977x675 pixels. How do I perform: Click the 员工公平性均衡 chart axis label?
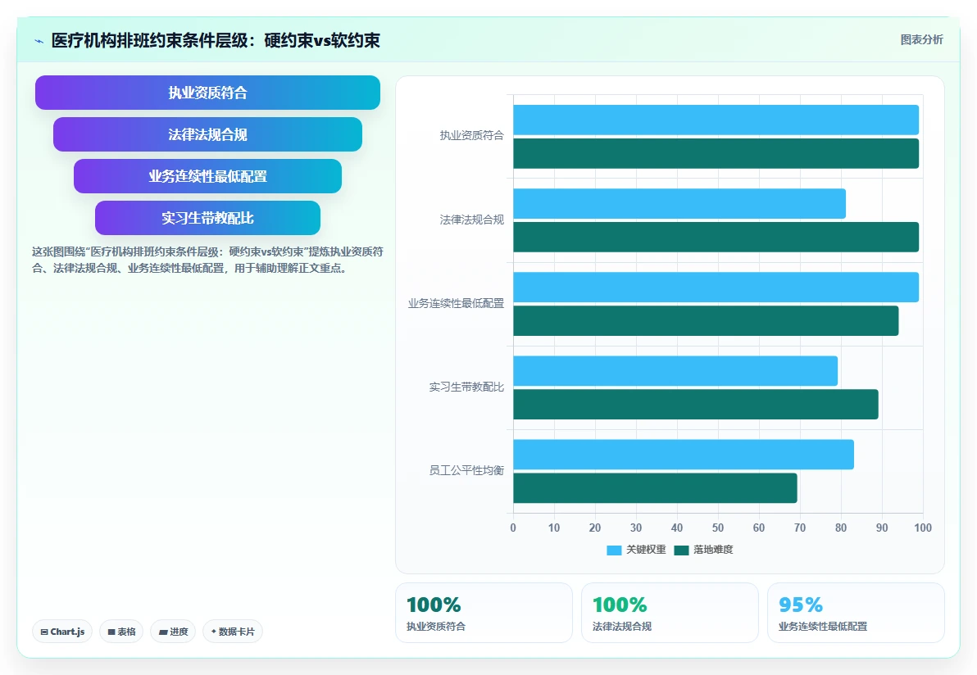466,471
